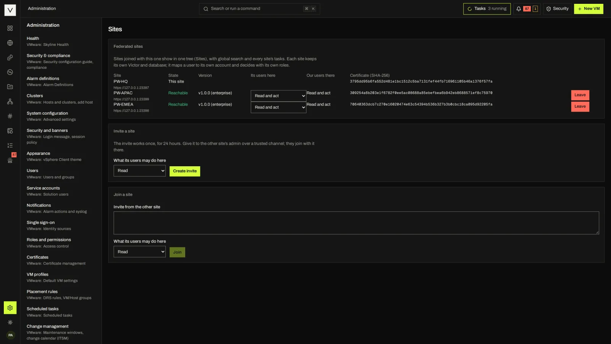Open invite permission Read dropdown
This screenshot has width=611, height=344.
(139, 171)
